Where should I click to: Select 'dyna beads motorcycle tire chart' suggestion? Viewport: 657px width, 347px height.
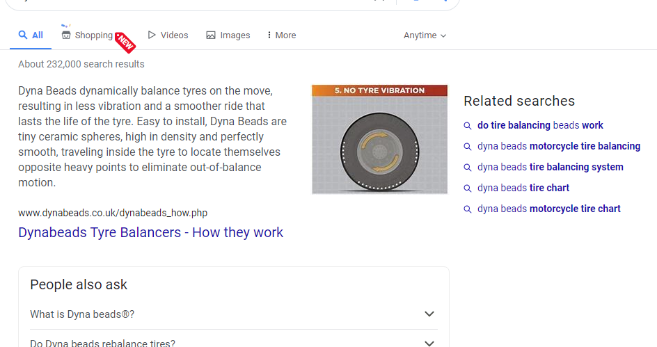[x=549, y=209]
